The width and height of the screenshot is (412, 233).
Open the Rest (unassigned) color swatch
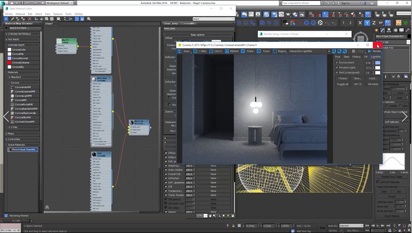[x=377, y=72]
